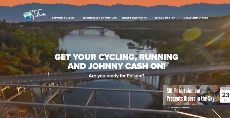The height and width of the screenshot is (118, 230).
Task: Click the yellow lens flare in hero video
Action: 192,34
